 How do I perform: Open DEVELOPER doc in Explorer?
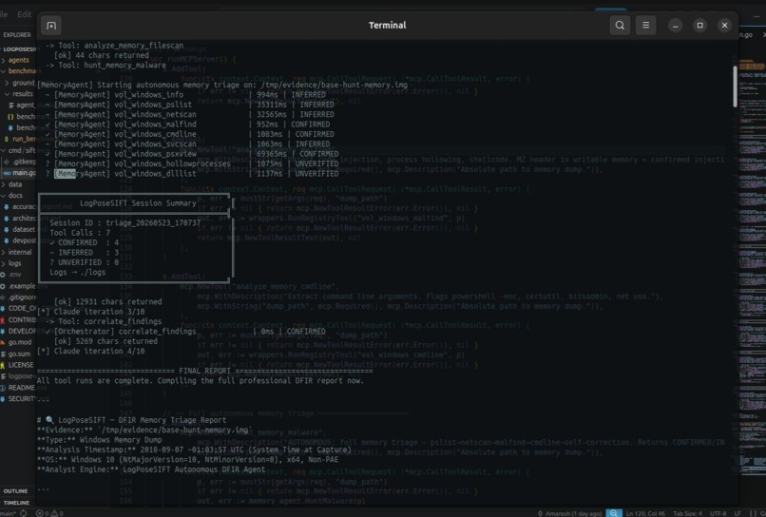click(19, 332)
